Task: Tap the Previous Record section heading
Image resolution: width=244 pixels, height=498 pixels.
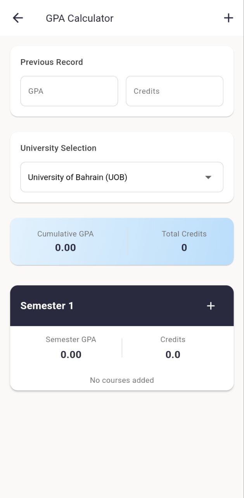Action: [52, 62]
